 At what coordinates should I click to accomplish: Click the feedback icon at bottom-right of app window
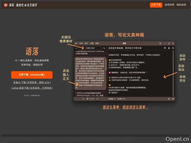173,99
